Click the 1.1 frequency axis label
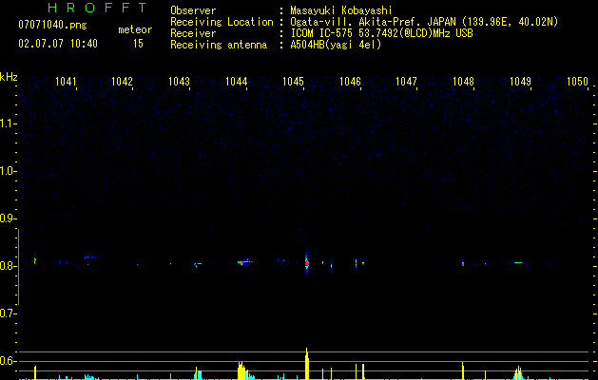 coord(7,123)
